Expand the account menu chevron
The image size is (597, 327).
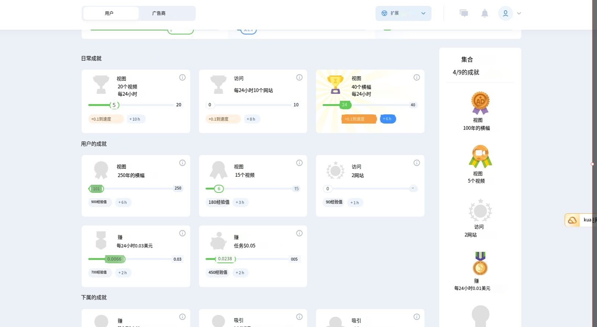point(519,13)
